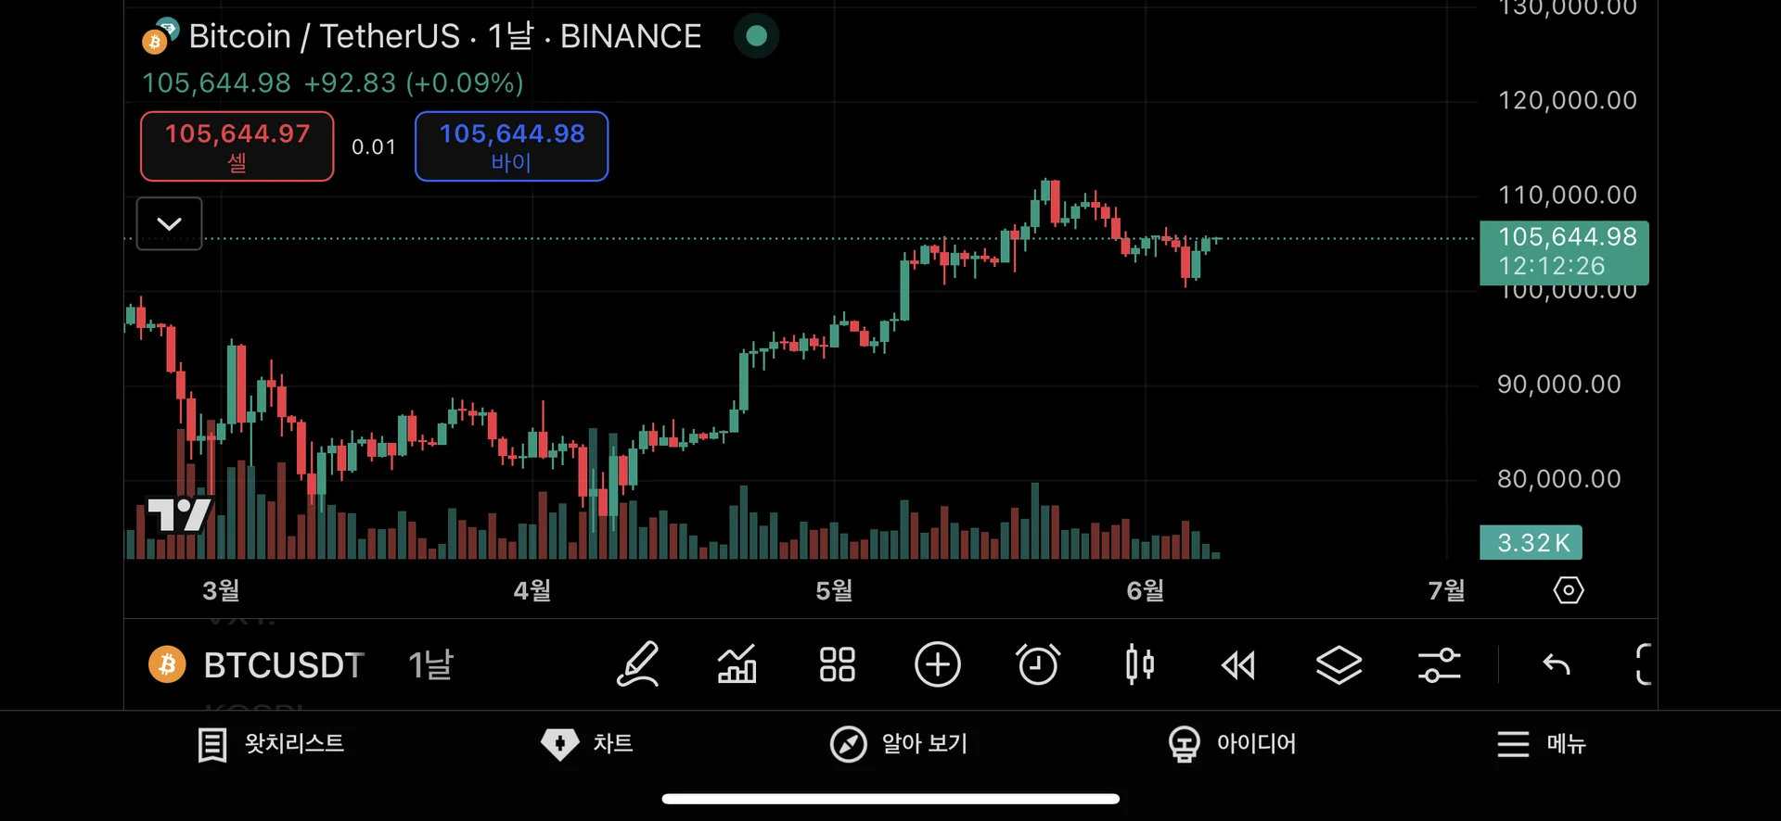
Task: Open the BTCUSDT symbol selector
Action: (257, 664)
